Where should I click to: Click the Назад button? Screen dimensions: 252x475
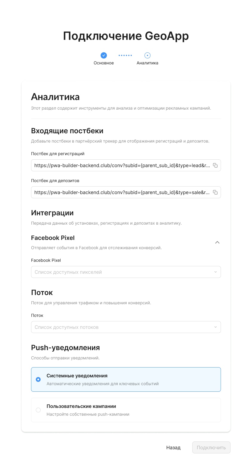pos(173,447)
